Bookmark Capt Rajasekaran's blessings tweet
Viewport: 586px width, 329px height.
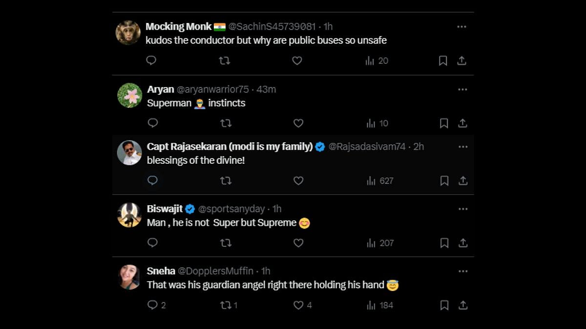pos(444,181)
